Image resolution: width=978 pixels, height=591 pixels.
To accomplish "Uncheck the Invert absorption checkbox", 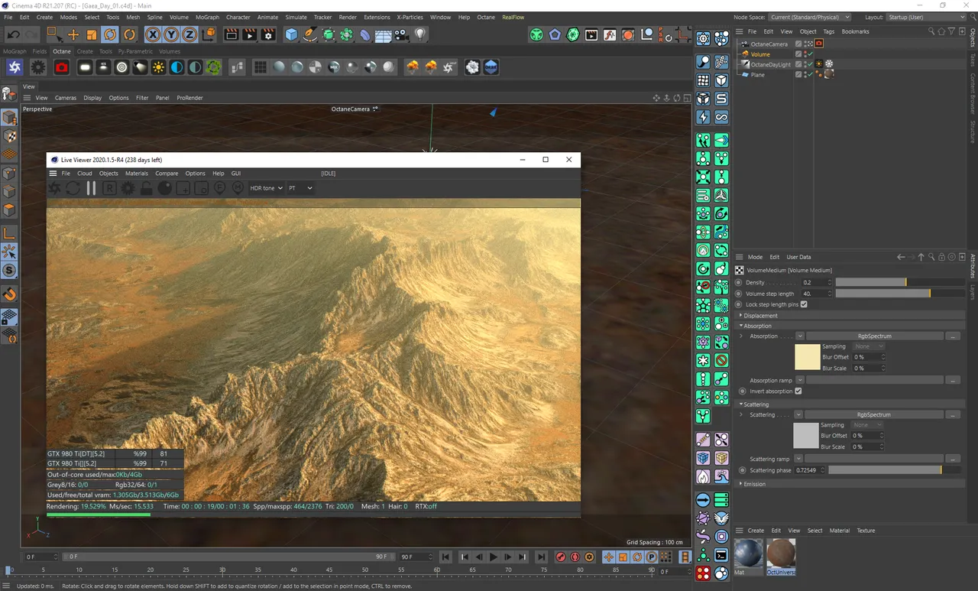I will [x=798, y=391].
